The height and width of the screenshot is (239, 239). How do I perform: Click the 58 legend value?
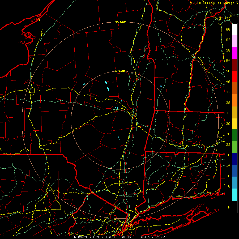[228, 50]
